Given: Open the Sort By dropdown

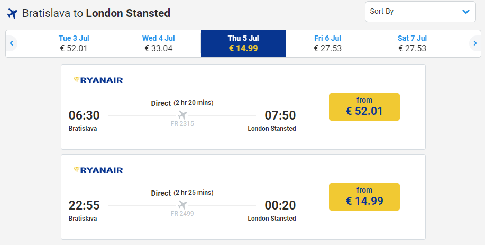Looking at the screenshot, I should [x=409, y=12].
